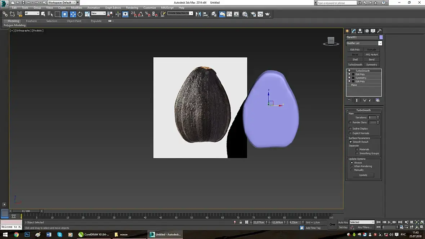425x239 pixels.
Task: Select the When Rendering radio option
Action: (x=352, y=166)
